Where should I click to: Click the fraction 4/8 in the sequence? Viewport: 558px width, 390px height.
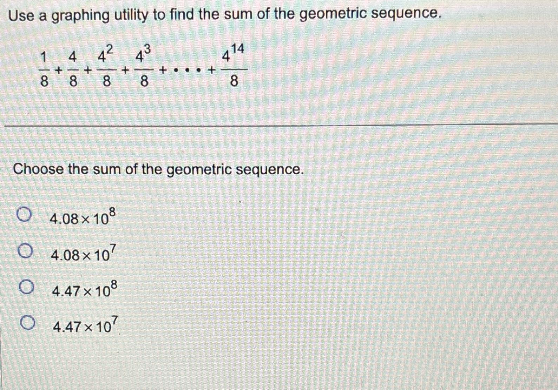(73, 68)
